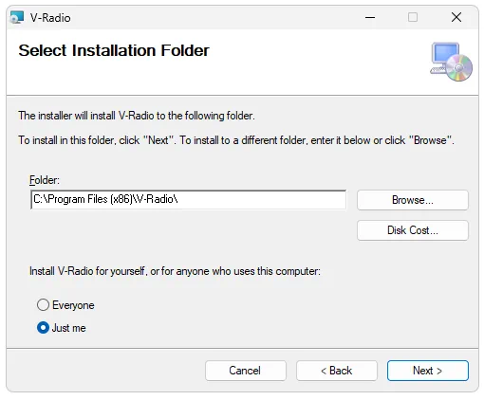484x400 pixels.
Task: Proceed with the Next > button
Action: pyautogui.click(x=428, y=371)
